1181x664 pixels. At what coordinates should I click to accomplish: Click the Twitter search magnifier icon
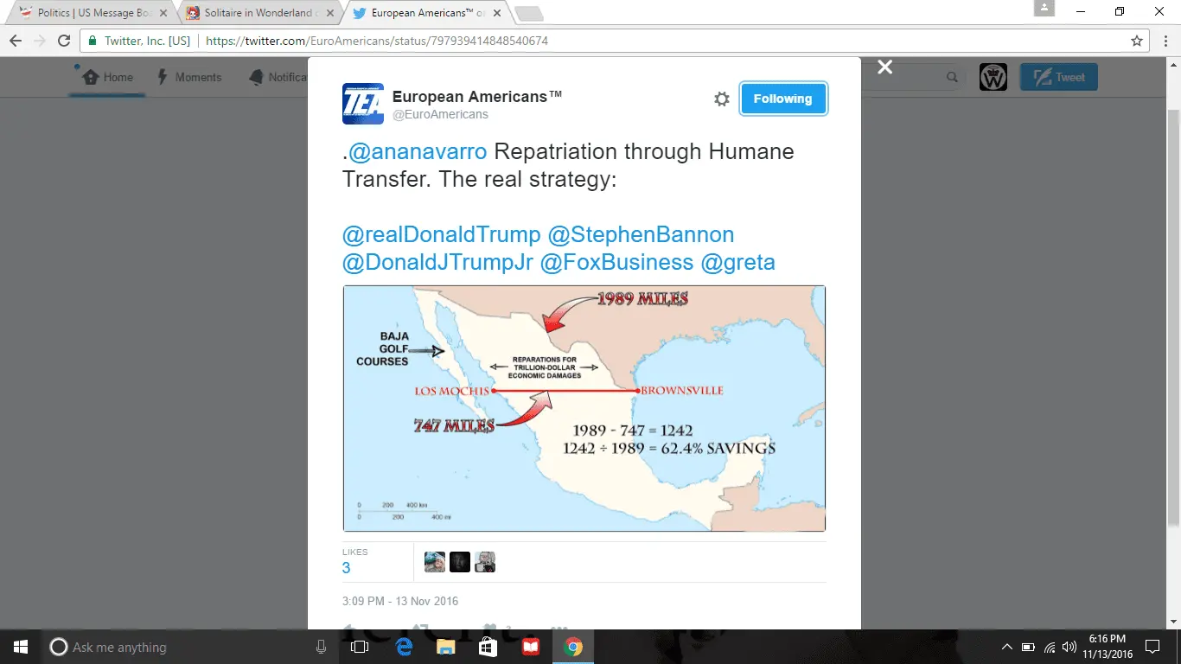coord(952,77)
